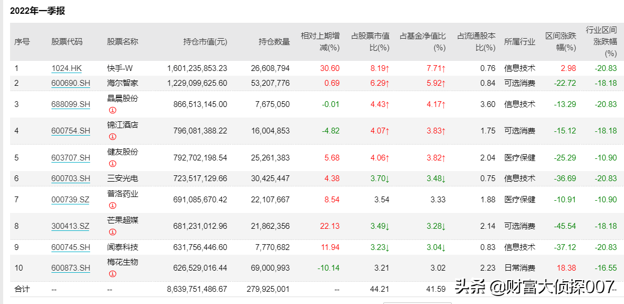
Task: Click stock name 锦江酒店
Action: [122, 125]
